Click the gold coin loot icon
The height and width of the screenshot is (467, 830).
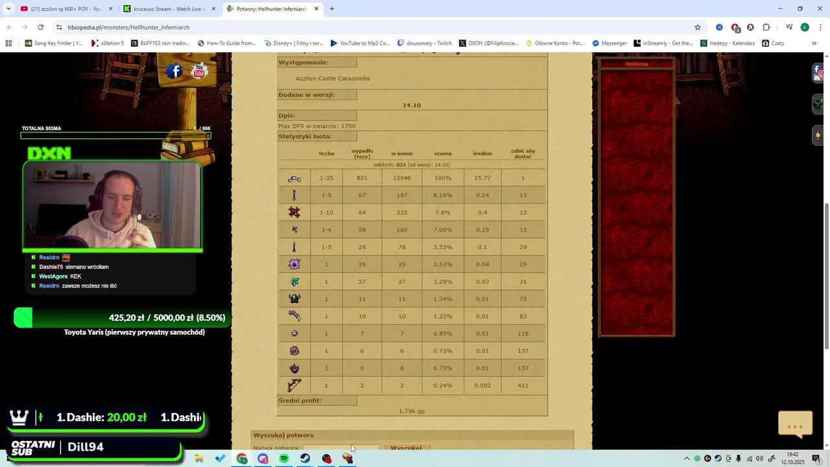click(294, 178)
